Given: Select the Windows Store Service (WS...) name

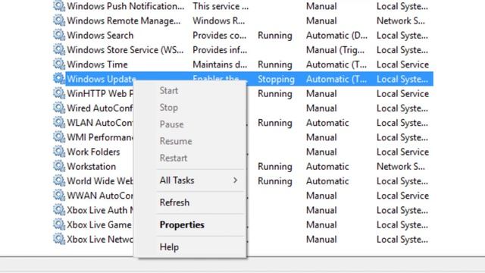Looking at the screenshot, I should click(125, 50).
